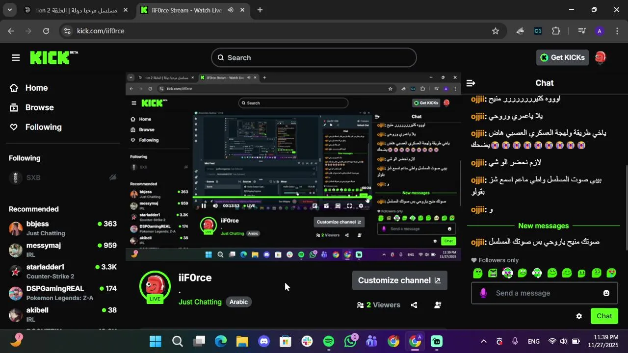Click the green stream progress bar

point(282,198)
